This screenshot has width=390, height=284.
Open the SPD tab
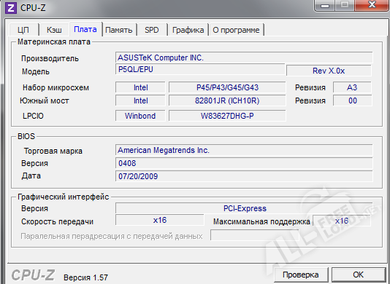click(x=152, y=30)
